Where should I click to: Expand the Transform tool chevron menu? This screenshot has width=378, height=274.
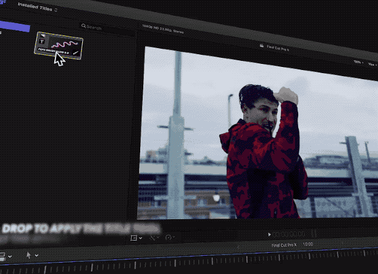[x=141, y=238]
